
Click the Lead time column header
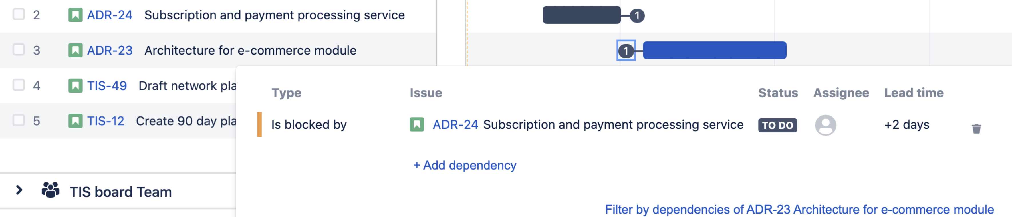tap(913, 93)
